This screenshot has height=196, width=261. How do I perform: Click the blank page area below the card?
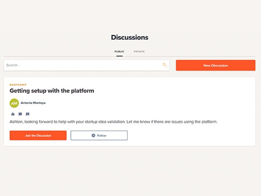pos(130,170)
